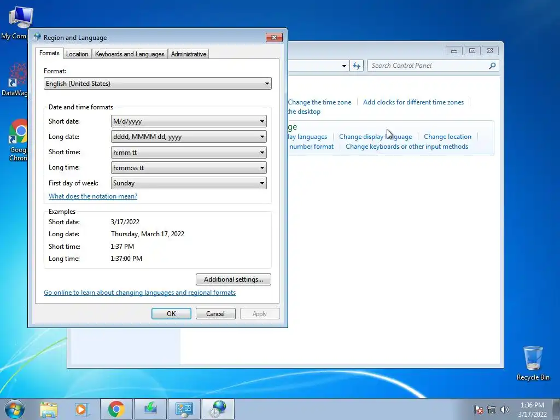Click the Show desktop button at taskbar end
560x420 pixels.
point(556,409)
